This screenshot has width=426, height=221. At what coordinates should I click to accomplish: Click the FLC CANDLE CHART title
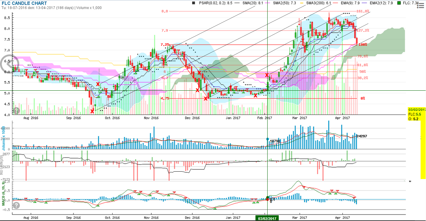pos(24,3)
